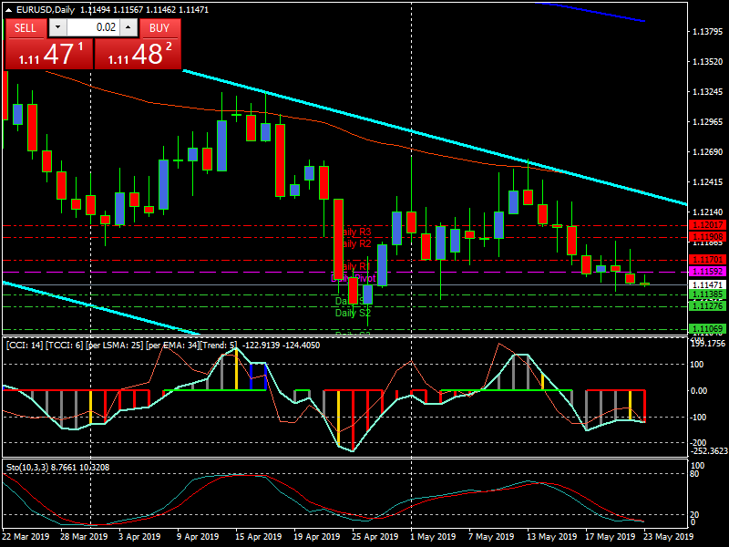Click the SELL button
Image resolution: width=729 pixels, height=547 pixels.
26,28
